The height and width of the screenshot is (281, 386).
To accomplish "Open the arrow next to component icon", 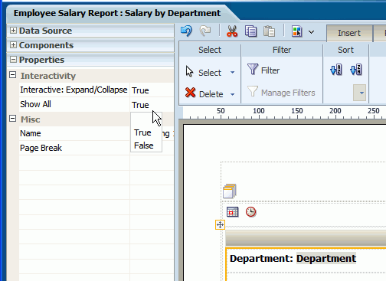I will [x=311, y=32].
